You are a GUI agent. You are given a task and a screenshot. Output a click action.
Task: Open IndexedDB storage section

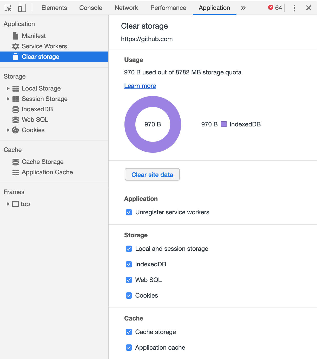coord(37,109)
